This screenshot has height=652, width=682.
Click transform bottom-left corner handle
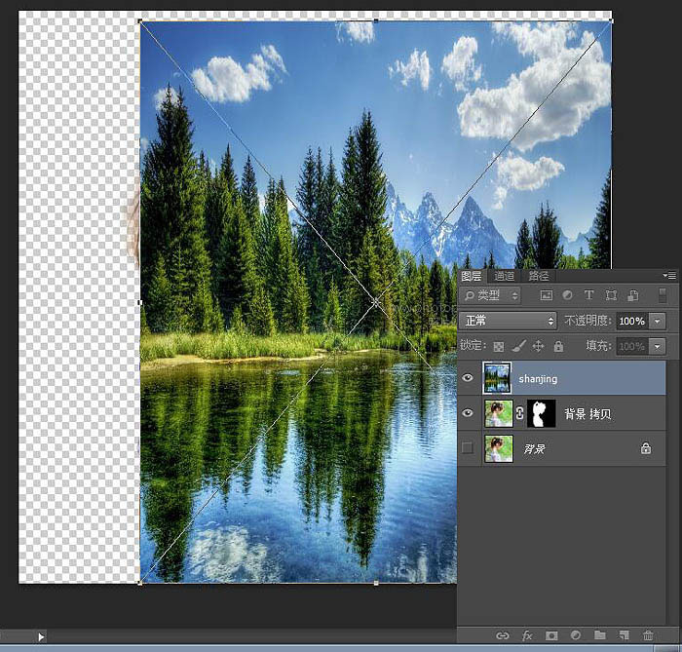[x=139, y=583]
